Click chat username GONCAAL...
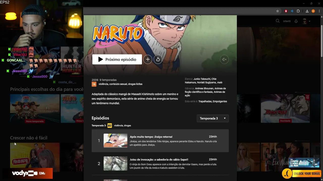This screenshot has height=181, width=323. pos(16,60)
